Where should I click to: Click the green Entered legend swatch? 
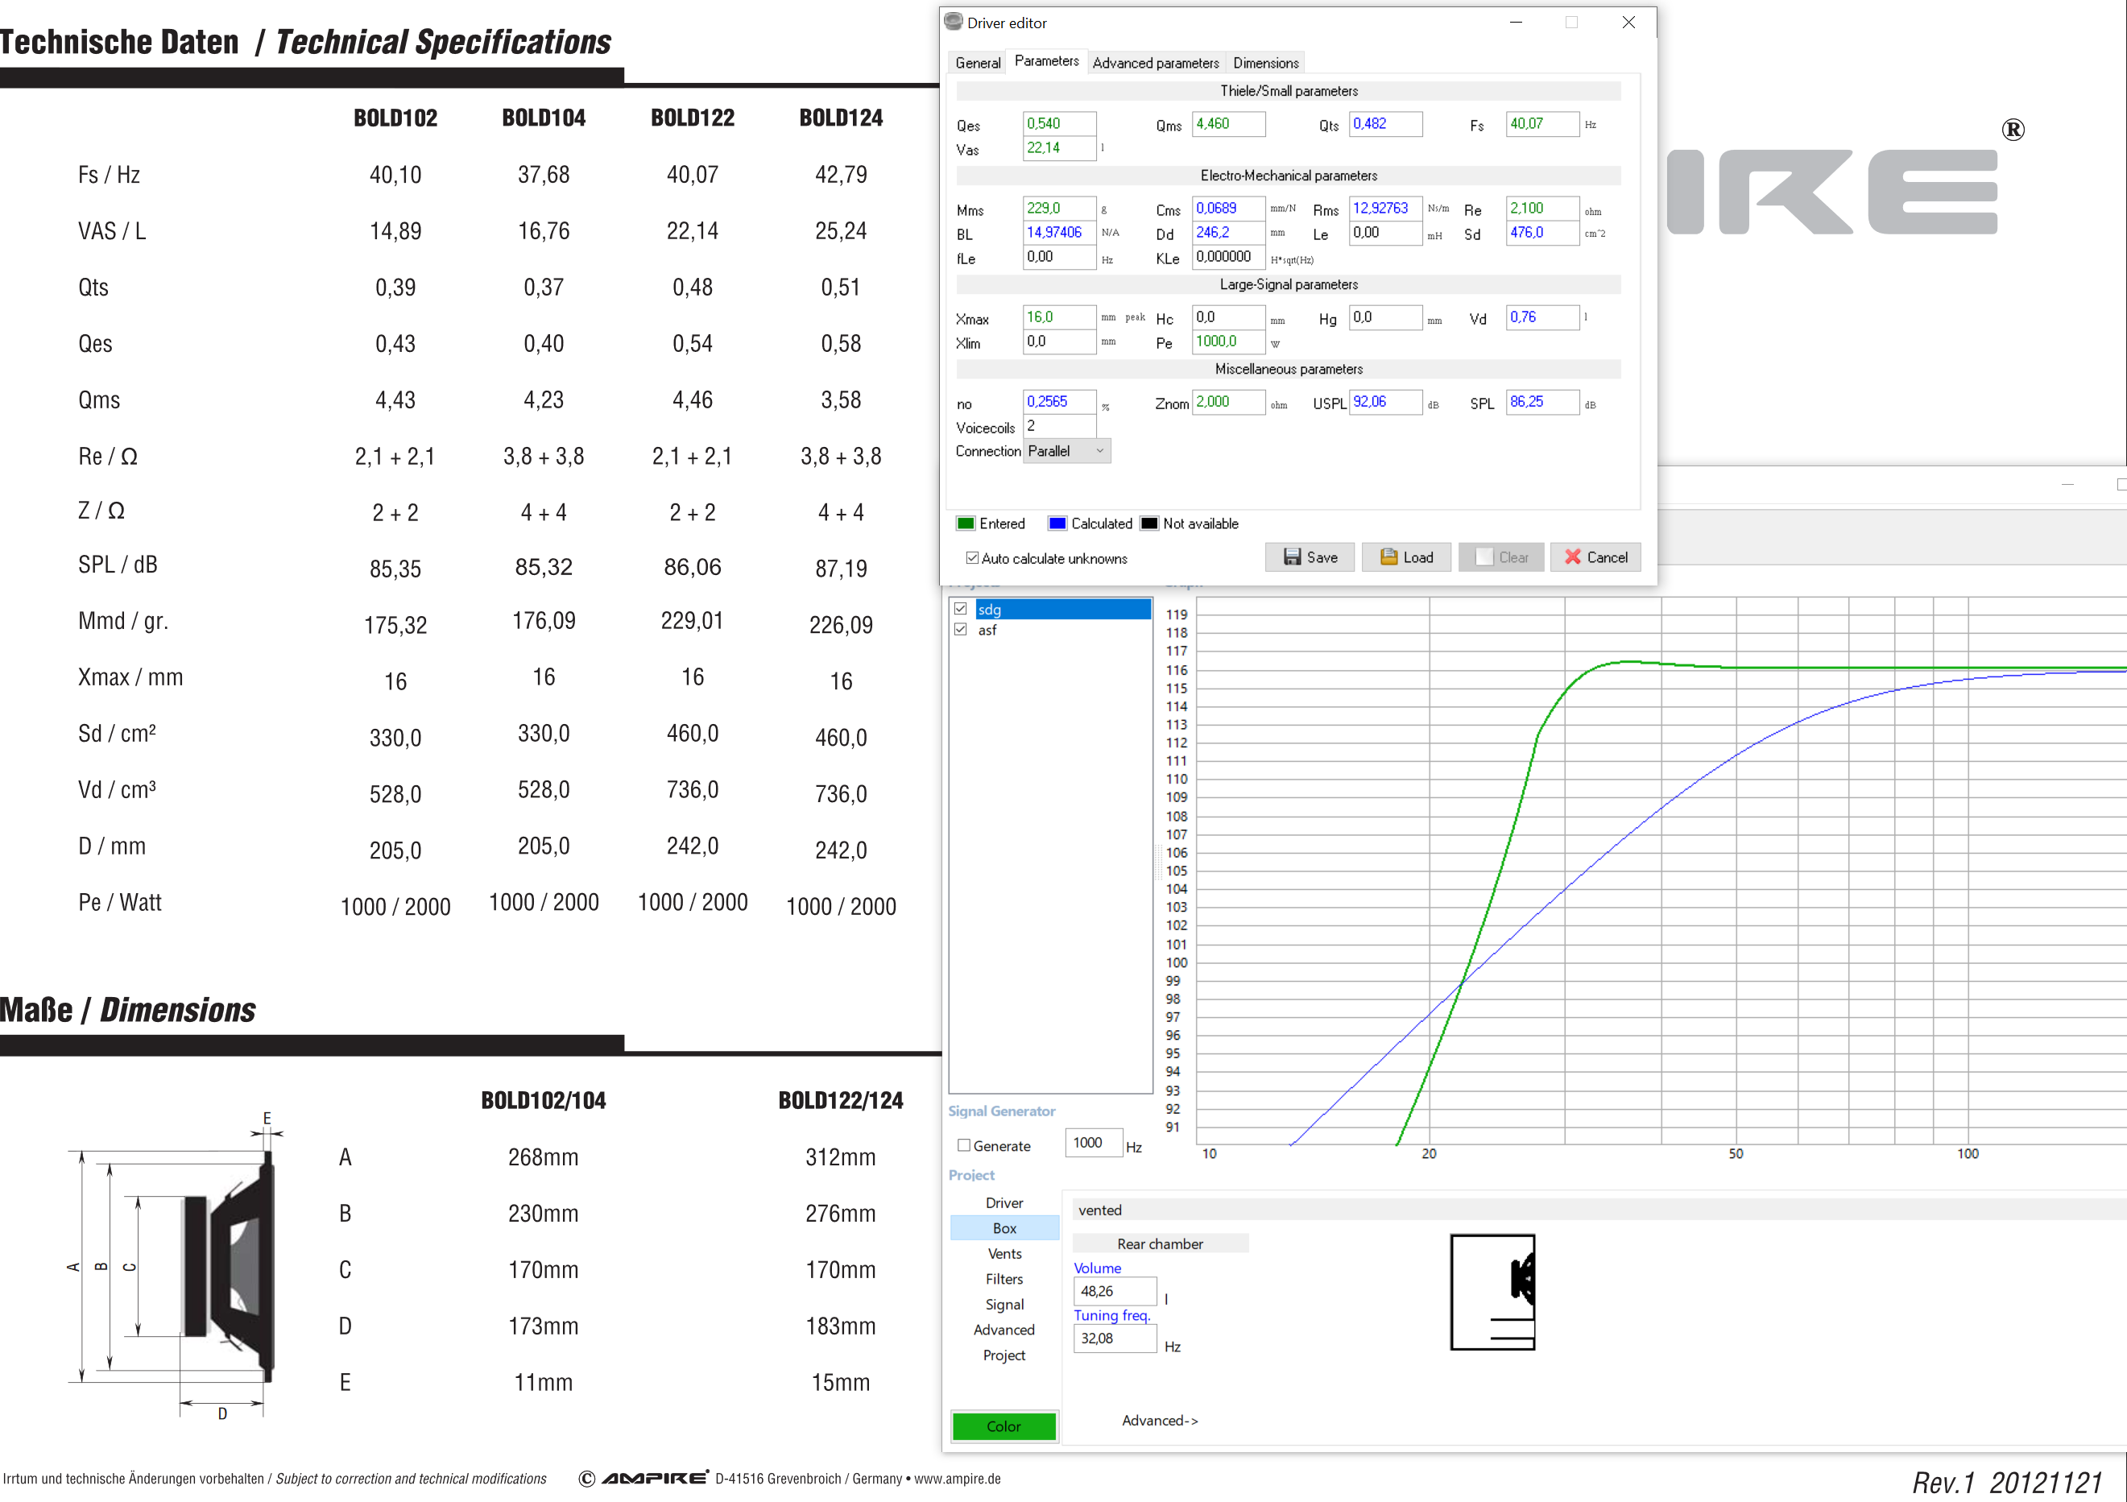(966, 523)
